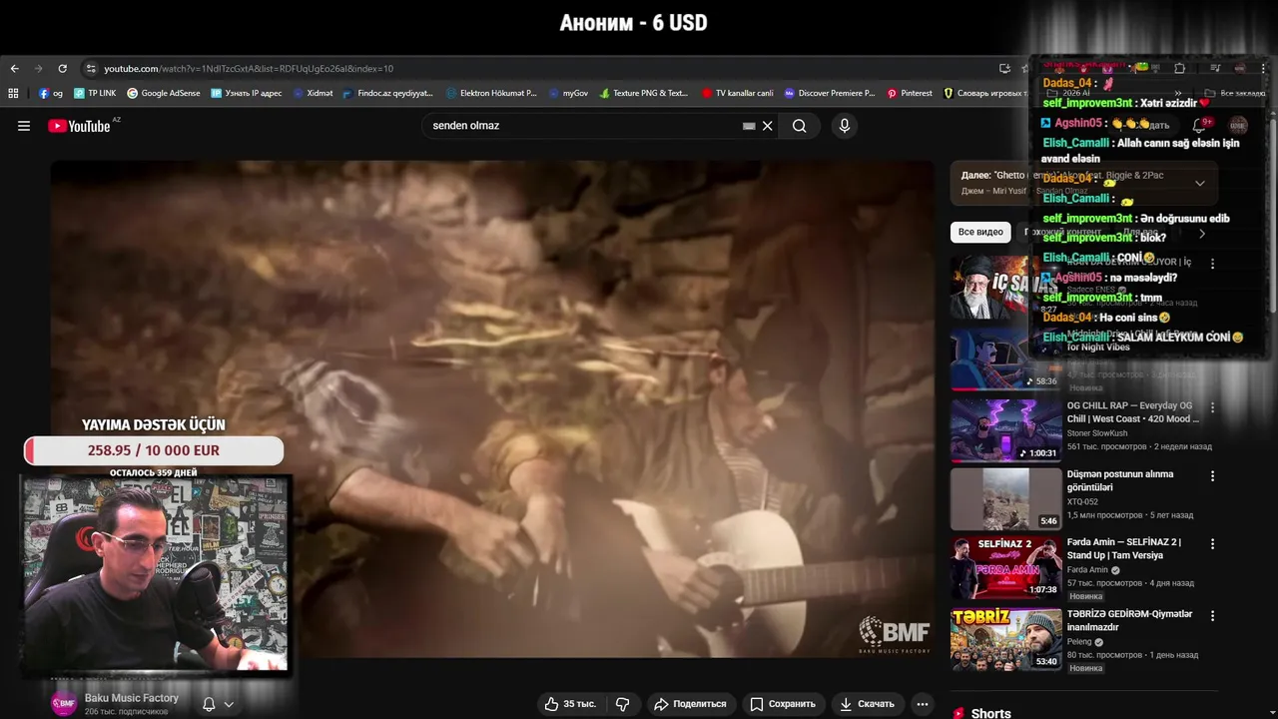Click the Поделиться share button

click(691, 704)
